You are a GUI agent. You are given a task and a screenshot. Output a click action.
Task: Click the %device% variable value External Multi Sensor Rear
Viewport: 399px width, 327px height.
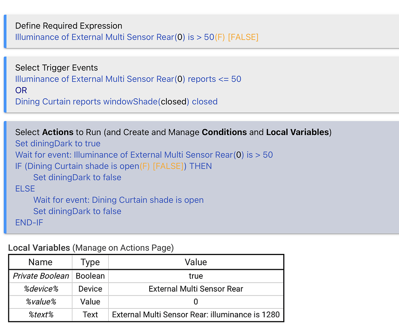[196, 289]
